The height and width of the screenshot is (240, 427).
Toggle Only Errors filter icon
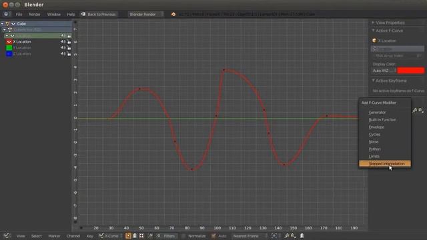[x=141, y=235]
